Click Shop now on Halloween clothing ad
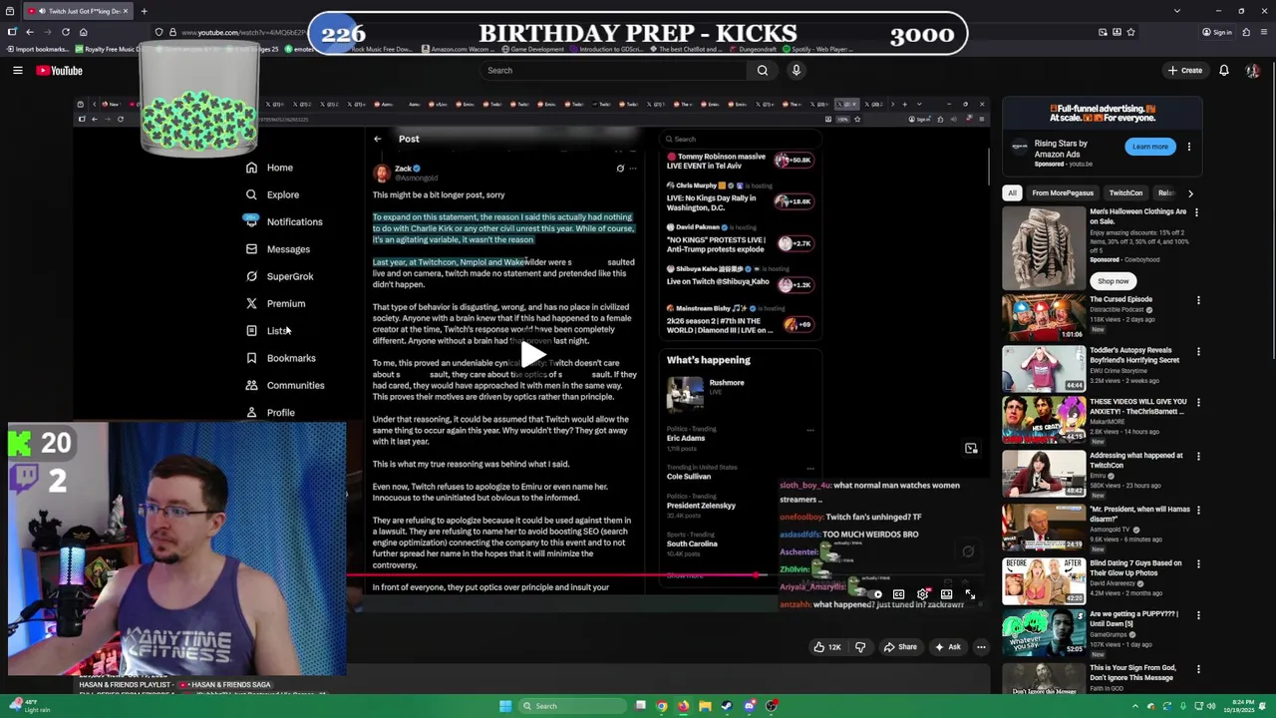Viewport: 1276px width, 718px height. [x=1113, y=281]
